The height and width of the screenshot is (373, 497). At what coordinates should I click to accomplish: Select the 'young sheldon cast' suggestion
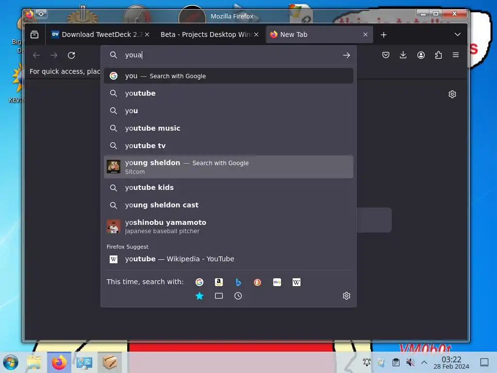229,205
